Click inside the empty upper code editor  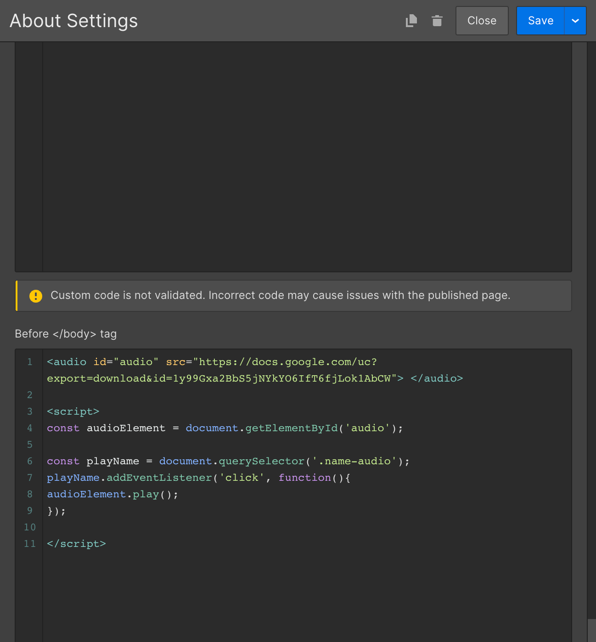click(x=307, y=156)
